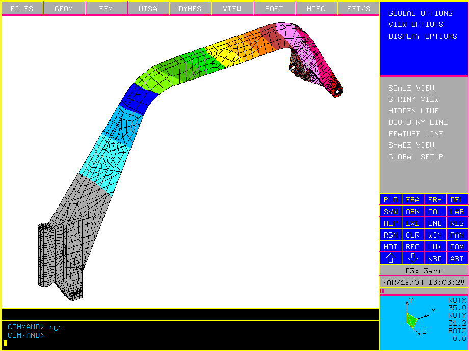Expand DISPLAY OPTIONS submenu
The image size is (469, 351).
pyautogui.click(x=423, y=36)
